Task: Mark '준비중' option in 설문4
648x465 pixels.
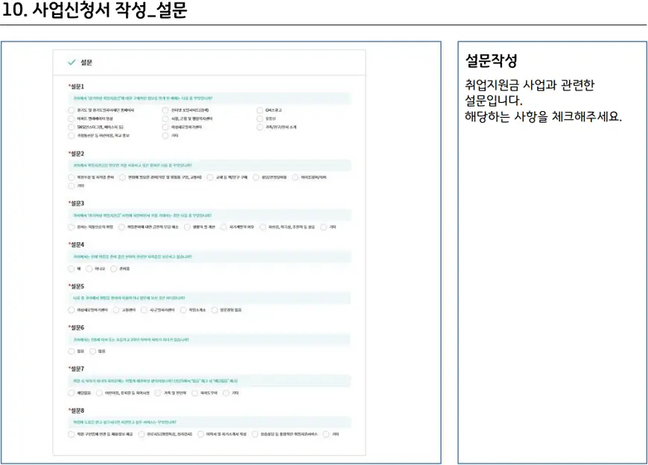Action: (114, 268)
